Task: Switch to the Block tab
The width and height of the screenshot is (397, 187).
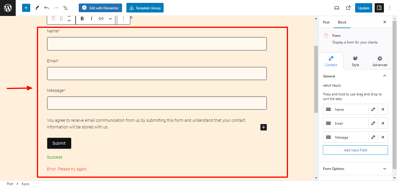Action: click(342, 22)
